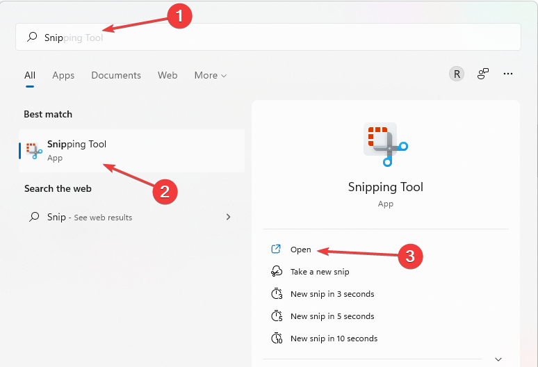This screenshot has height=367, width=538.
Task: Click the magnifier icon in the search box
Action: 32,38
